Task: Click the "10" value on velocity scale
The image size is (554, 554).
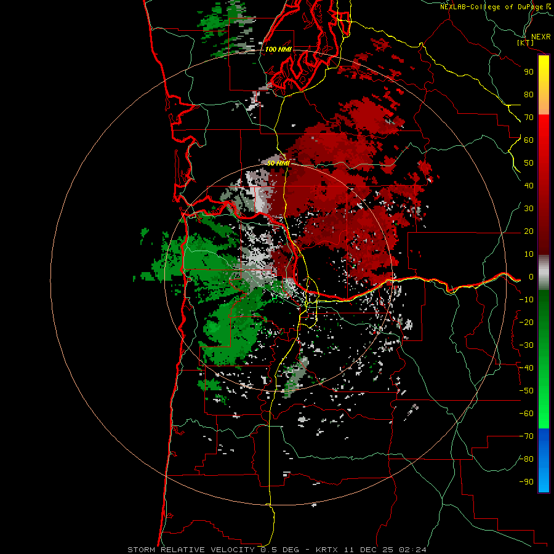Action: (x=529, y=254)
